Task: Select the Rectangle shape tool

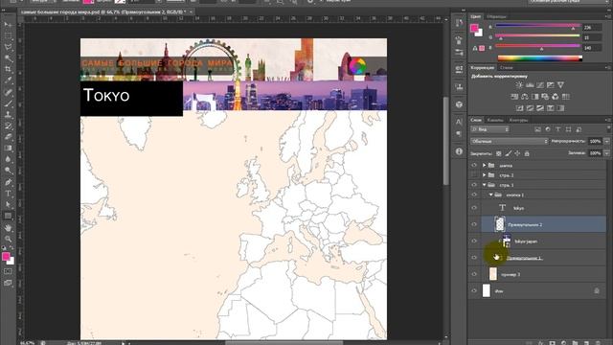Action: (x=8, y=216)
